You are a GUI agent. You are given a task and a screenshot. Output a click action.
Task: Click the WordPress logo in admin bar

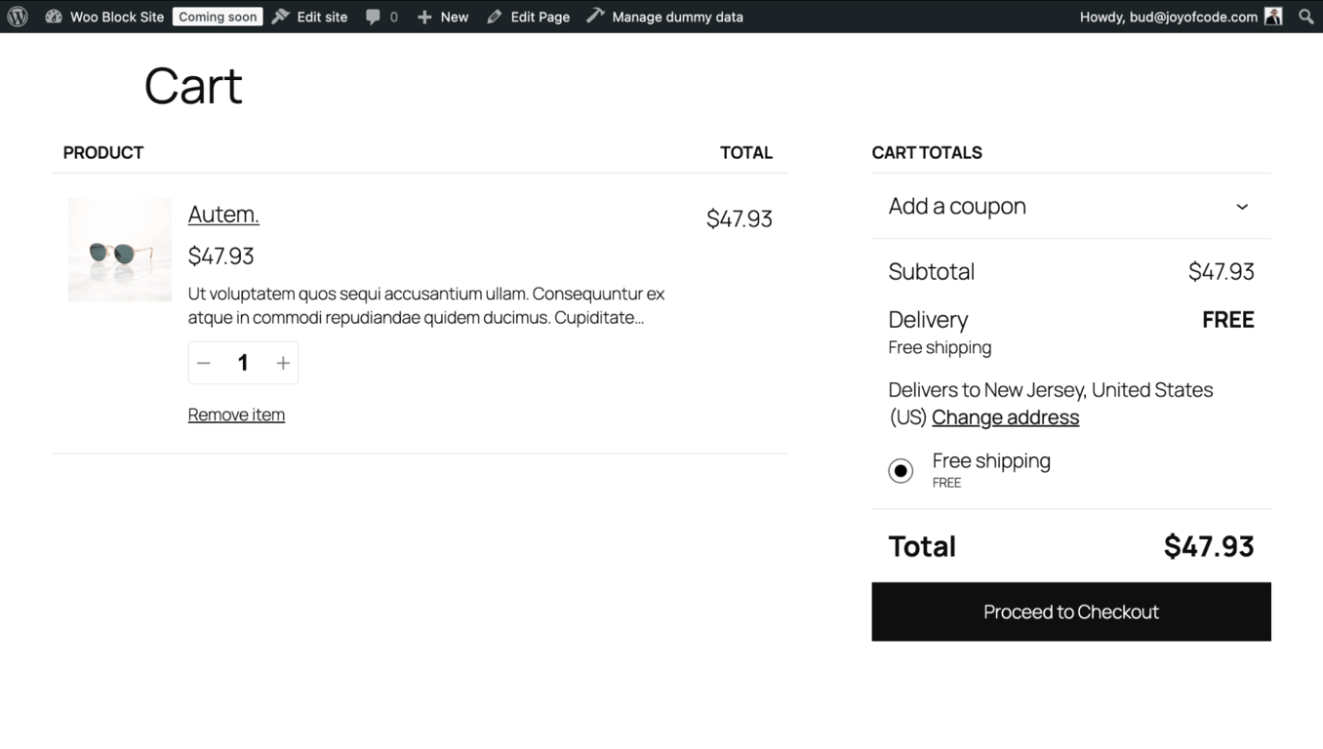coord(17,16)
